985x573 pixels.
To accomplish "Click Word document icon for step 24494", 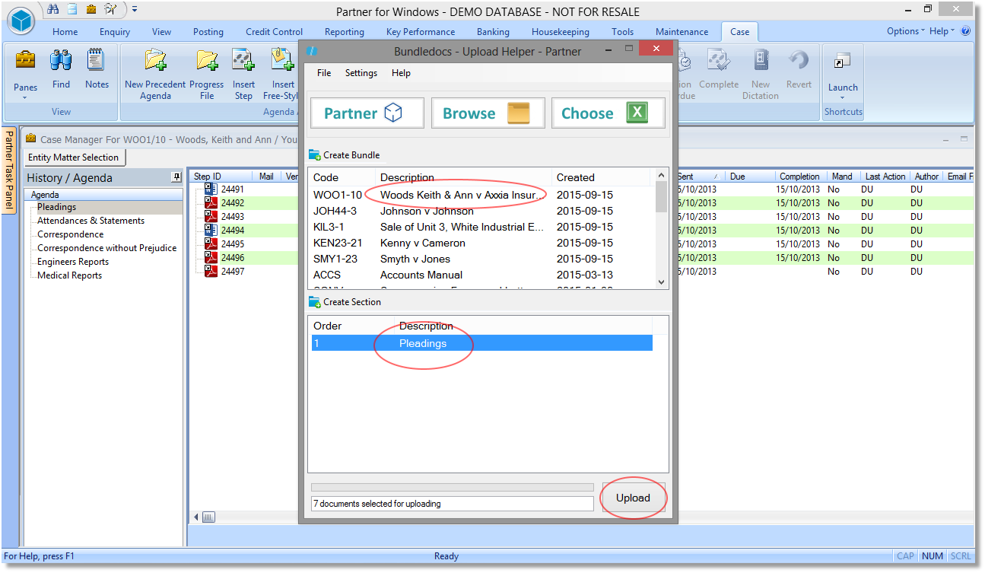I will (211, 231).
